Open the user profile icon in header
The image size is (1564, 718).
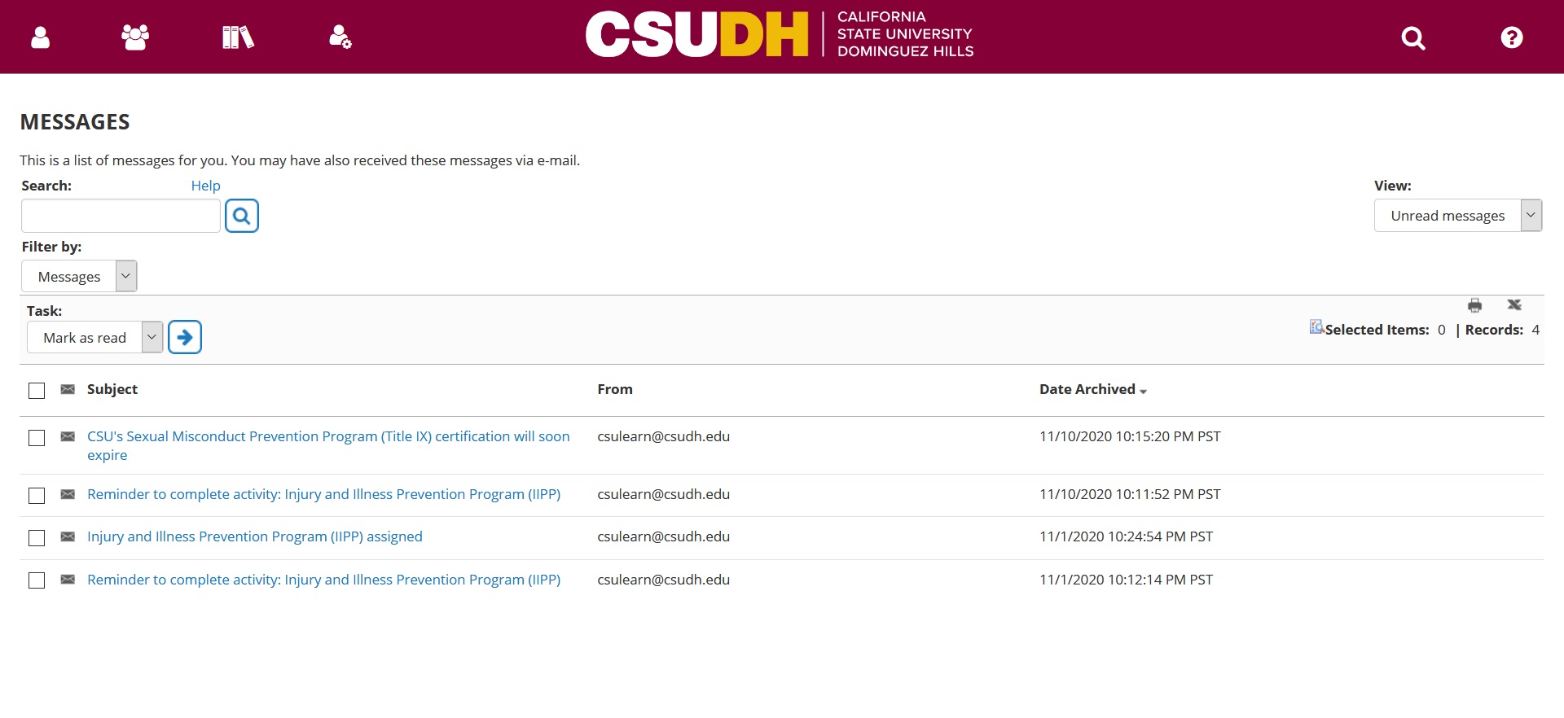click(40, 37)
